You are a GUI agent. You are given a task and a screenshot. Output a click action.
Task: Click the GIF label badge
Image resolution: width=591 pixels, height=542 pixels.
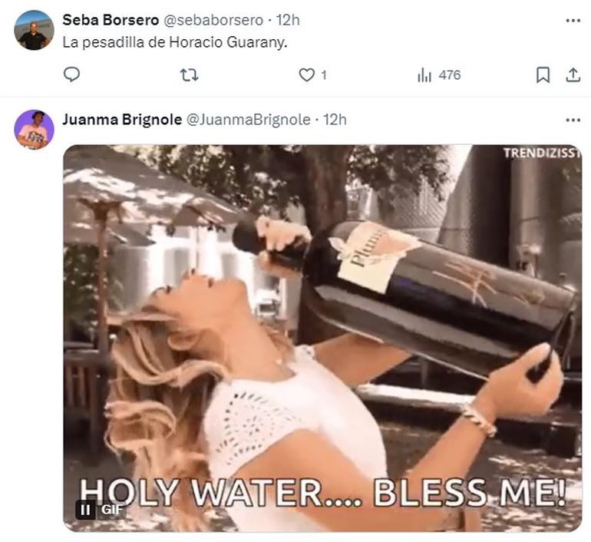click(x=112, y=509)
